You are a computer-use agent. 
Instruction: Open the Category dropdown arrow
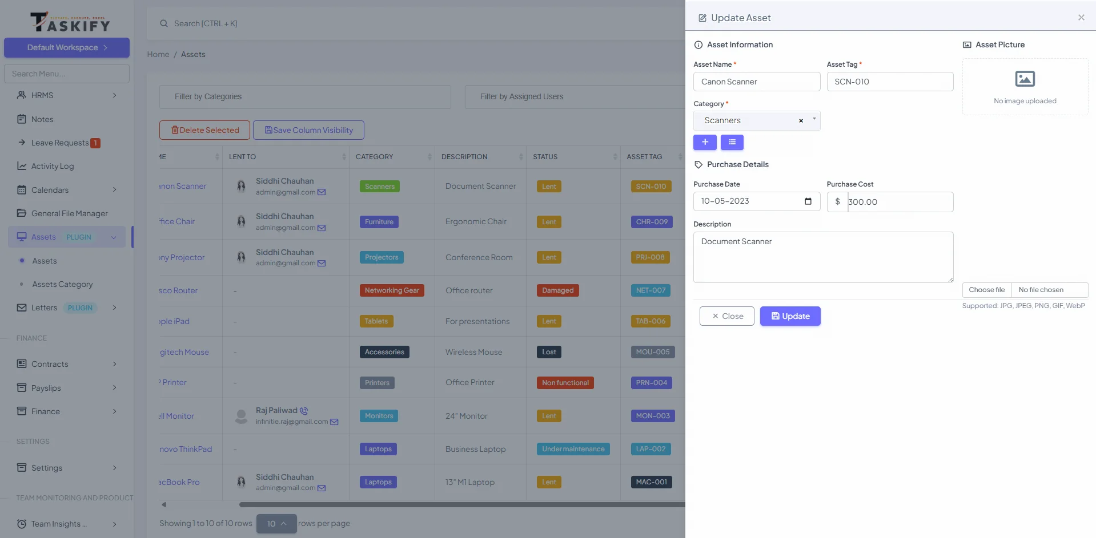click(x=814, y=119)
